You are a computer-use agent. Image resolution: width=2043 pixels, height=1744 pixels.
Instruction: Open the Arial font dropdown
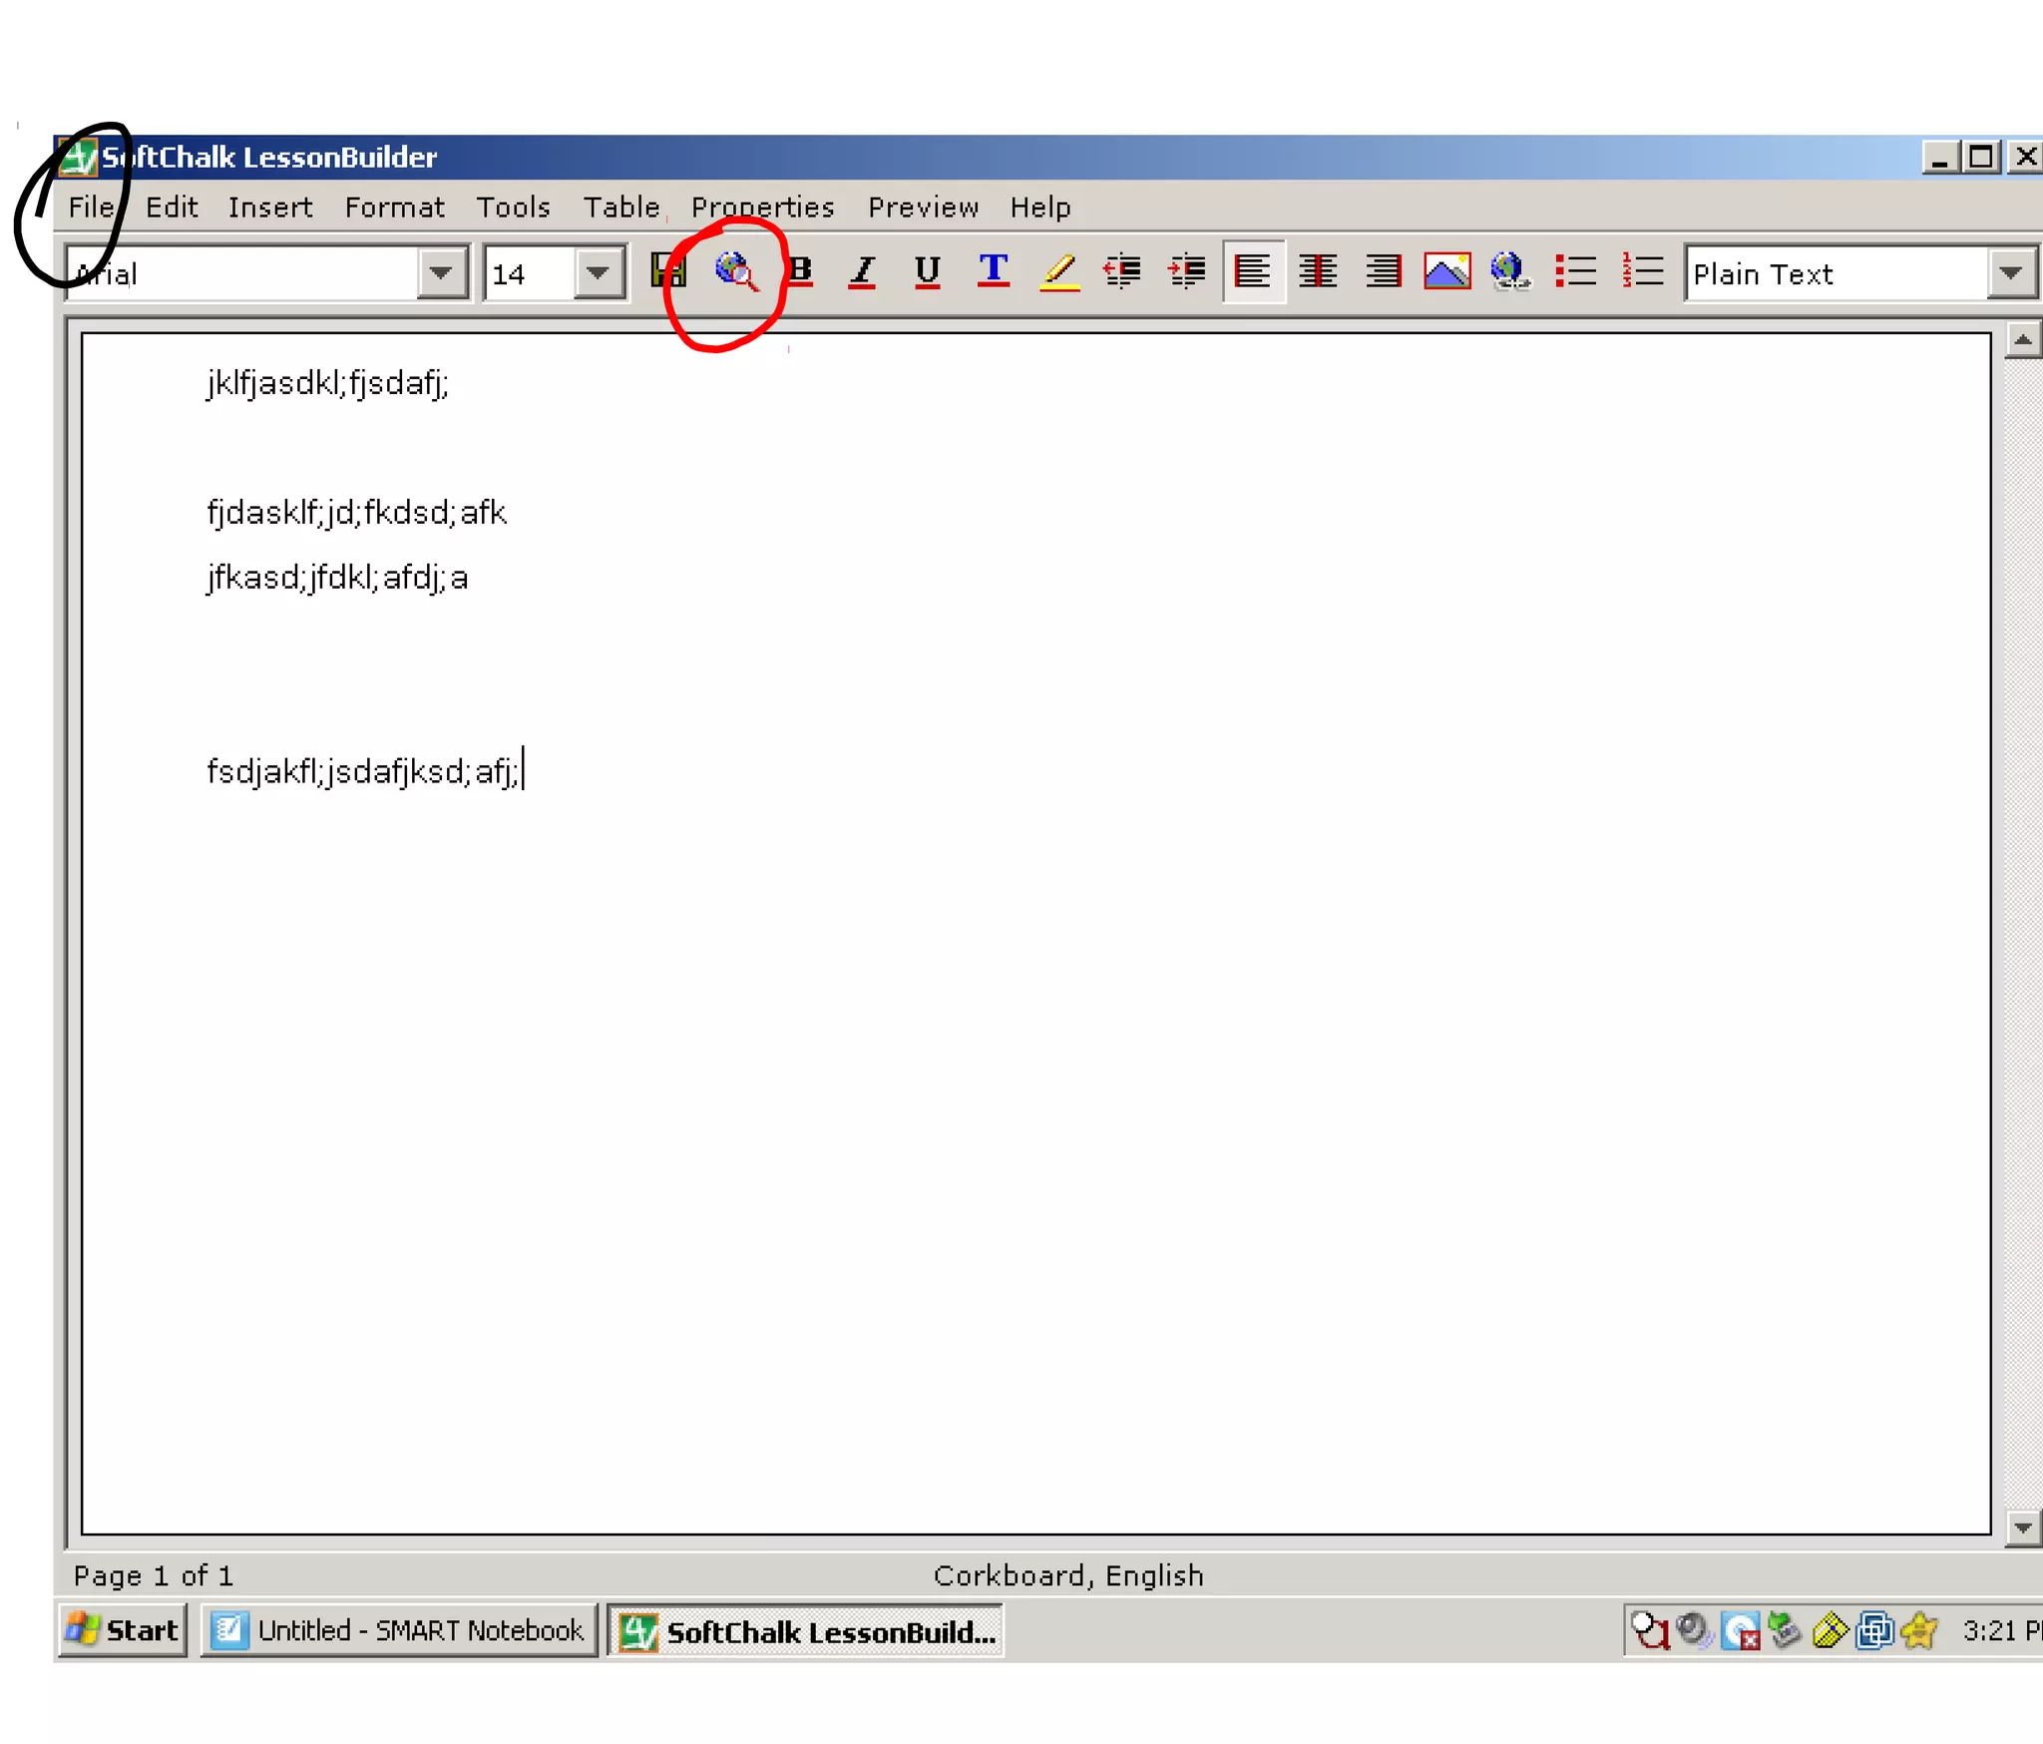441,273
